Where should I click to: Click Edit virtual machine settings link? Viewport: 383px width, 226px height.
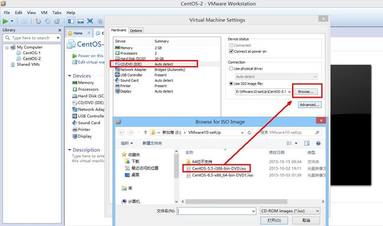click(88, 62)
